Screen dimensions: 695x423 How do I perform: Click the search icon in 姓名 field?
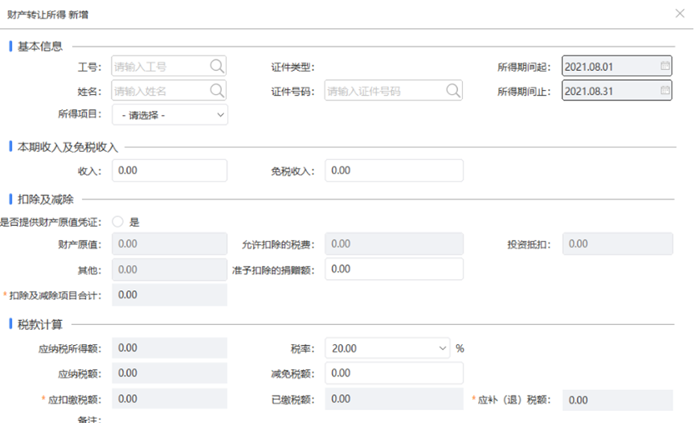(x=217, y=91)
